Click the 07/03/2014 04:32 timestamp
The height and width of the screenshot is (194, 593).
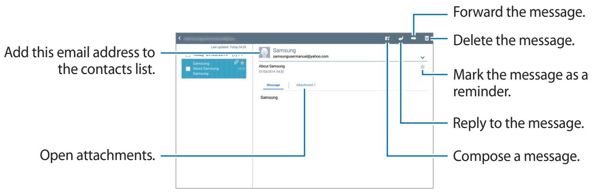coord(271,72)
